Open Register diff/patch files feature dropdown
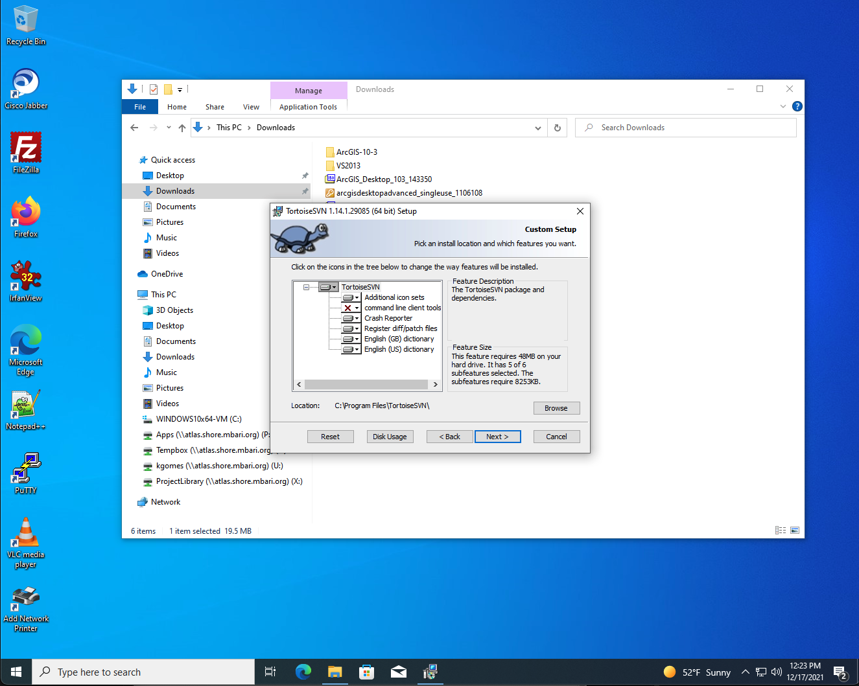The height and width of the screenshot is (686, 859). (351, 328)
